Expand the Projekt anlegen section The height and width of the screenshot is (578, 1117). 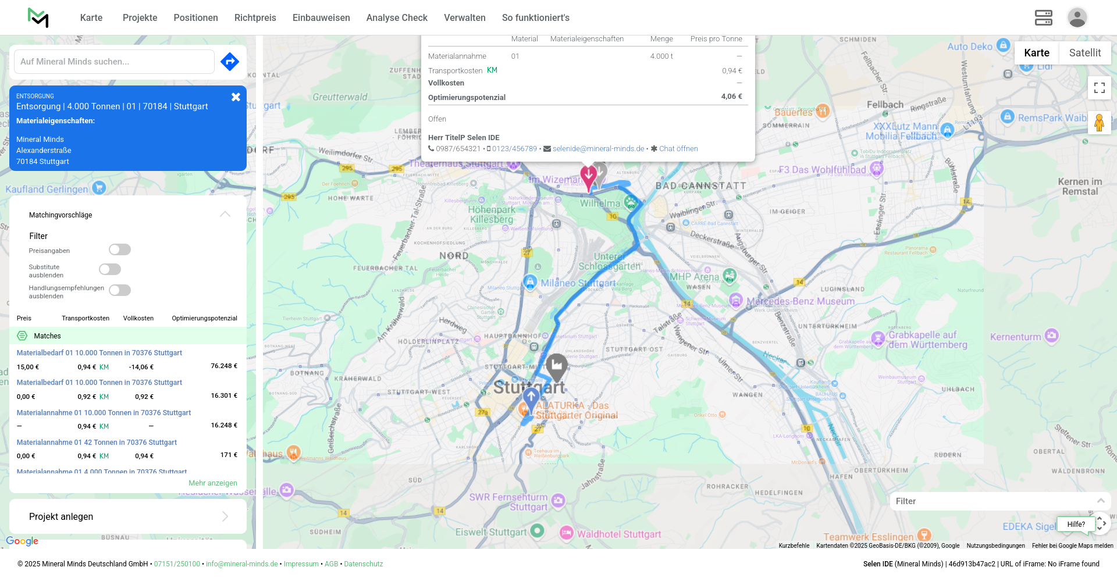225,516
